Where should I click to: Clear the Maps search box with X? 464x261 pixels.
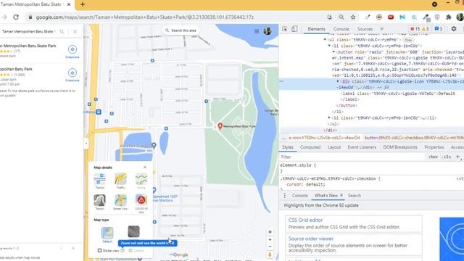(75, 31)
